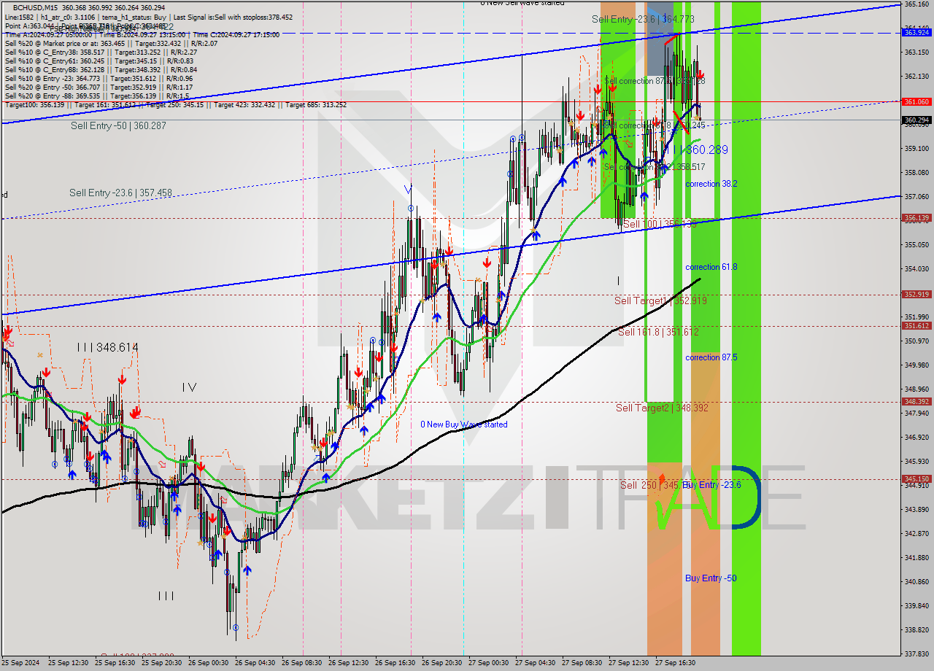
Task: Click the 352.919 price tag on the axis
Action: tap(916, 294)
